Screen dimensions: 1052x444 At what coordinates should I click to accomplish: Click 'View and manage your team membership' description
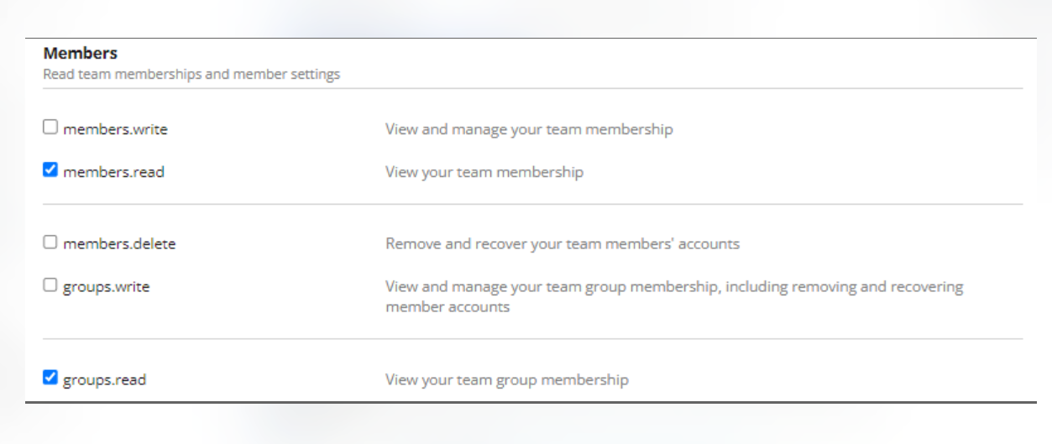click(x=529, y=129)
